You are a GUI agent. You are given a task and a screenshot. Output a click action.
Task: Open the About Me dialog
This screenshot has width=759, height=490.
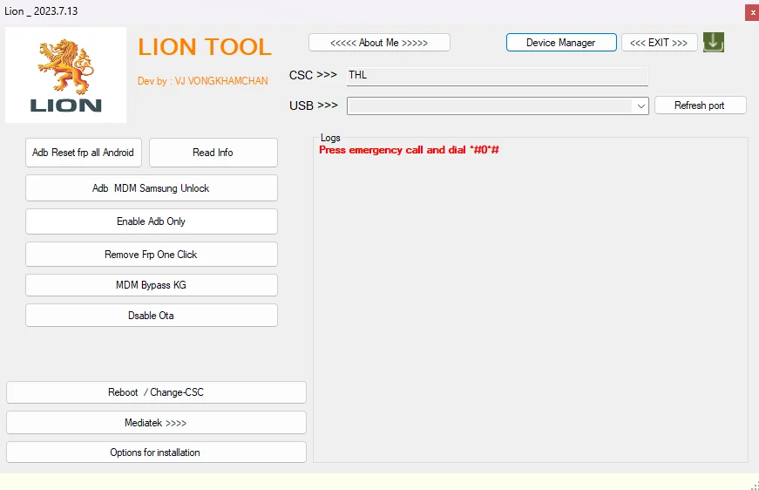pyautogui.click(x=379, y=43)
